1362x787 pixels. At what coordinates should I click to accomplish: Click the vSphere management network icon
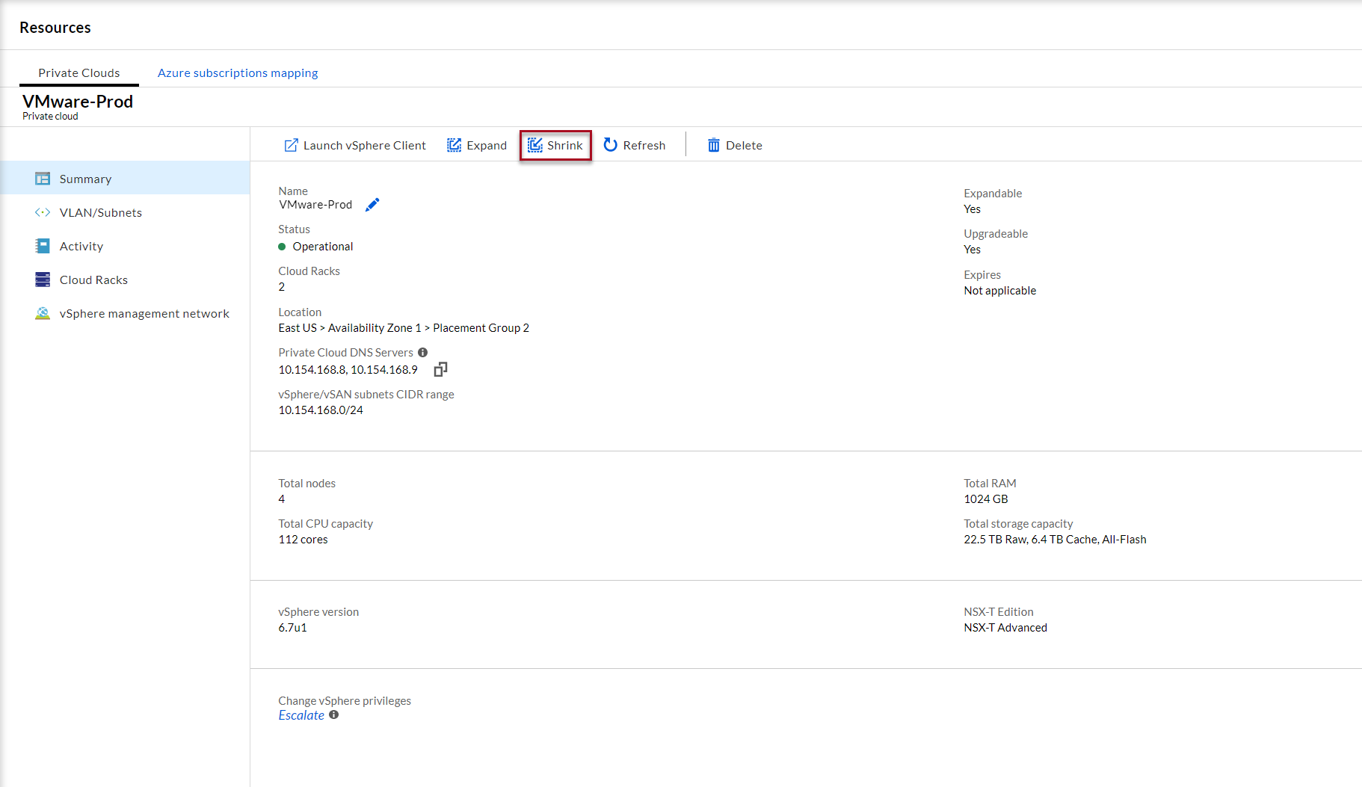pyautogui.click(x=43, y=313)
